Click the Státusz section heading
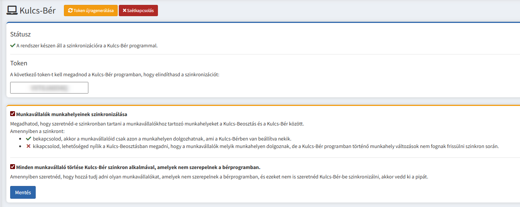 click(20, 34)
